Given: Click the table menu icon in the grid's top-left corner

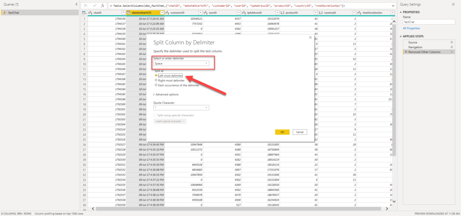Looking at the screenshot, I should click(x=84, y=13).
